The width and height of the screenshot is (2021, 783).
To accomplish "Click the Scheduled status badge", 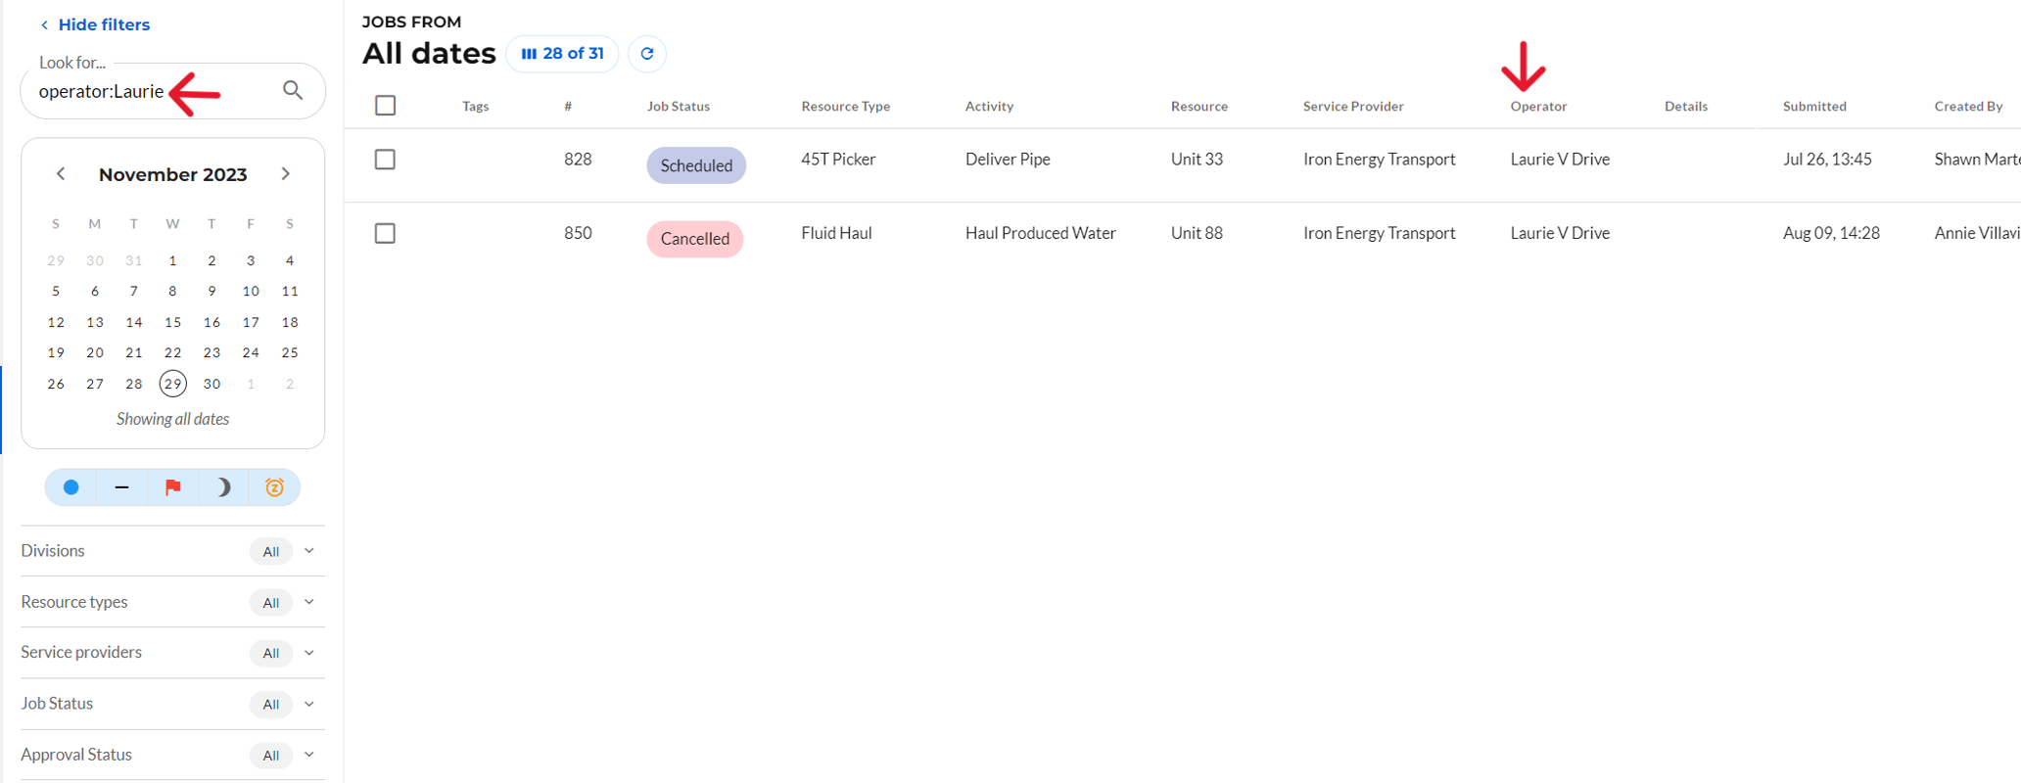I will tap(696, 165).
